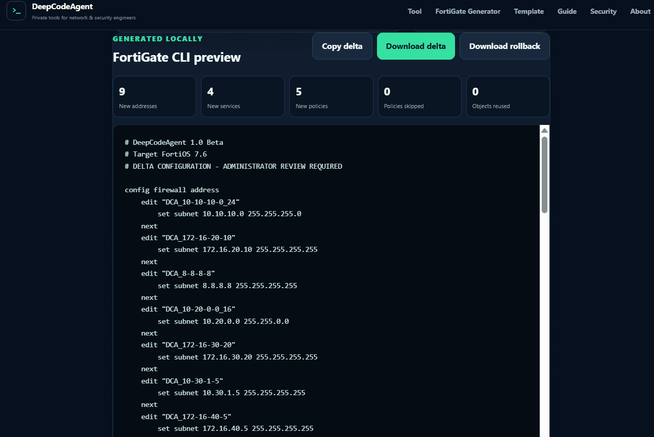
Task: Click the 'set subnet 172.16.30.20' line
Action: coord(238,357)
